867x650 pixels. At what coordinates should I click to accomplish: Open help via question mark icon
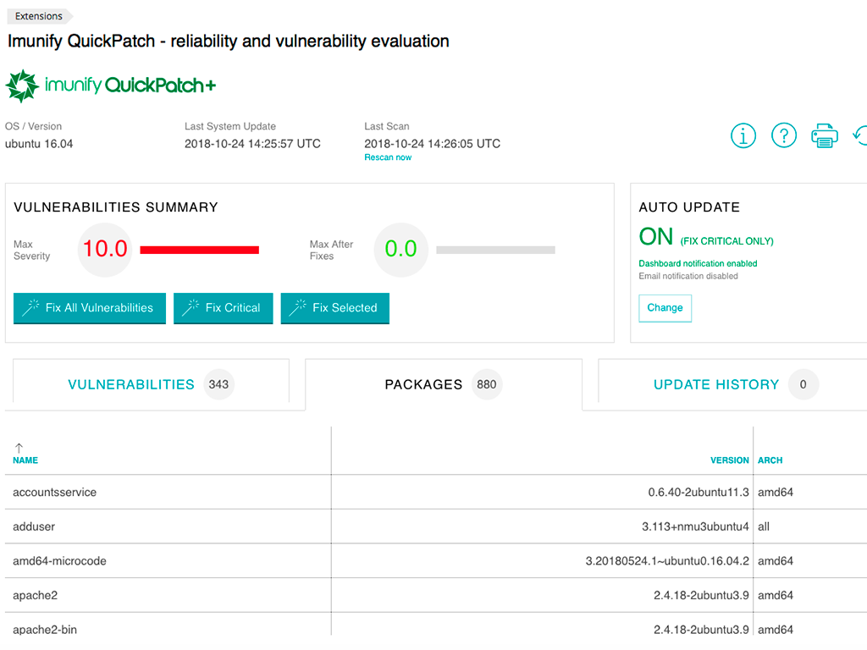tap(784, 135)
